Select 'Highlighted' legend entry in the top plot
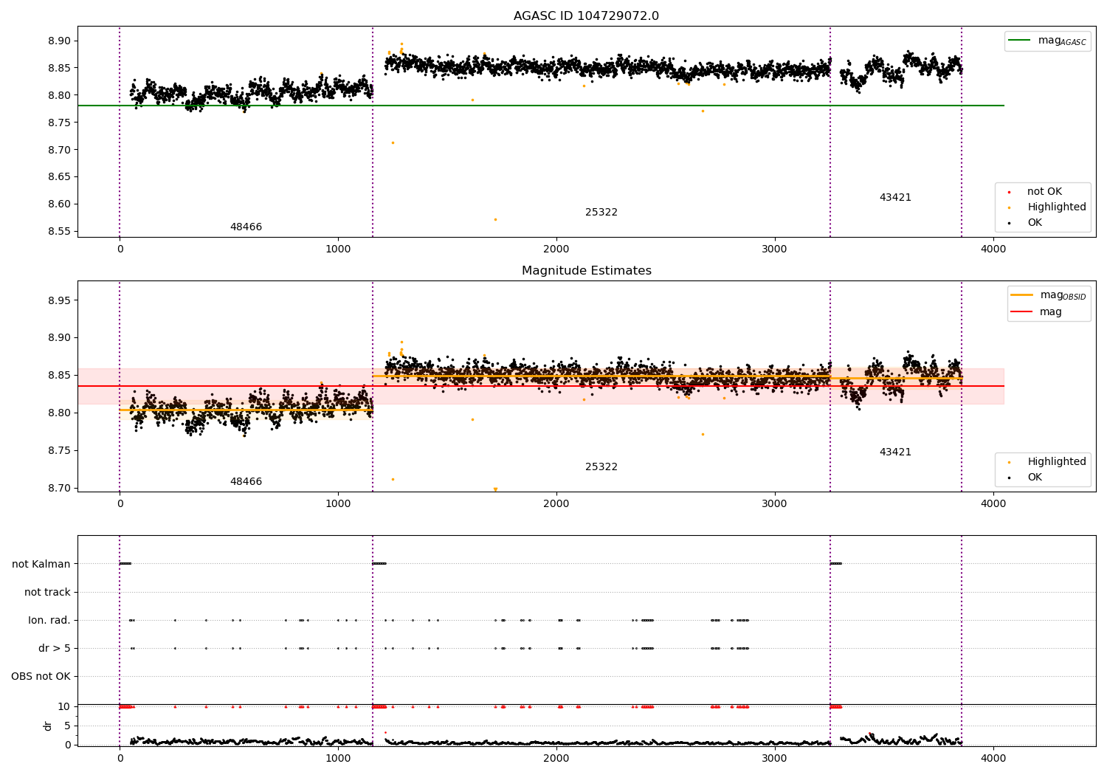Image resolution: width=1107 pixels, height=775 pixels. point(1057,207)
